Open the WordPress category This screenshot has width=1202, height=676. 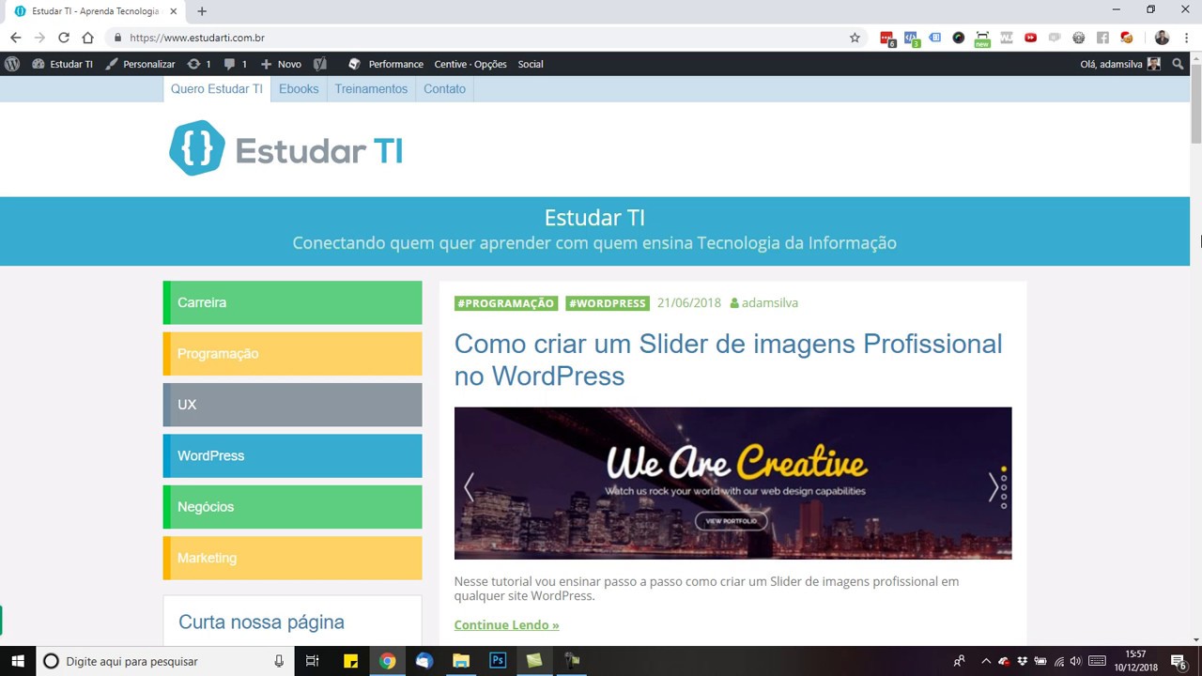(293, 455)
